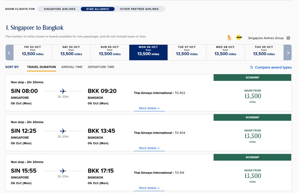
Task: Click the compare arrows icon
Action: click(252, 67)
